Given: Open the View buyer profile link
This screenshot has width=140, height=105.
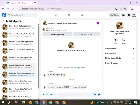Looking at the screenshot, I should pos(79,68).
